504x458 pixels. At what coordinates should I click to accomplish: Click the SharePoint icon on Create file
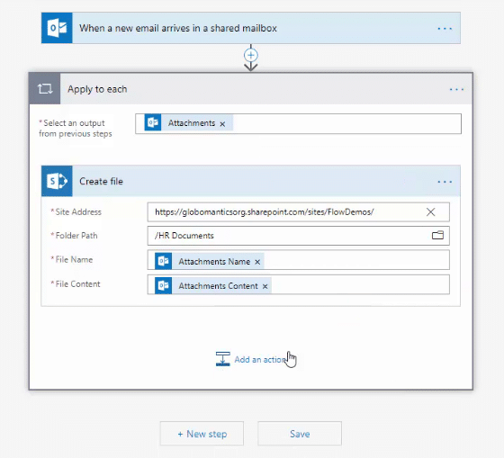click(57, 181)
